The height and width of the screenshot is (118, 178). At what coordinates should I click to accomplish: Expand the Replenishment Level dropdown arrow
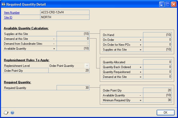[87, 66]
